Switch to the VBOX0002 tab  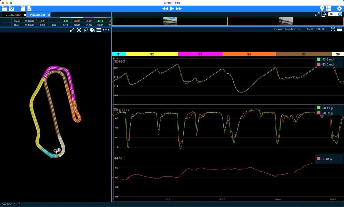[x=13, y=15]
